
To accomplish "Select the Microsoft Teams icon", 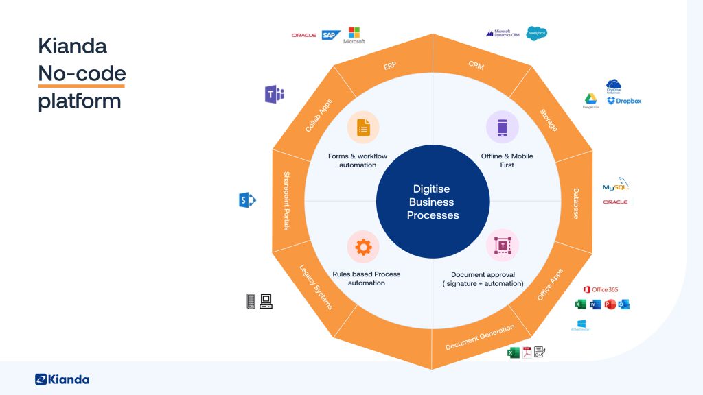I will click(274, 95).
